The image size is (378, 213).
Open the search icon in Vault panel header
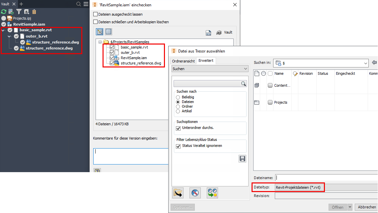(x=79, y=4)
